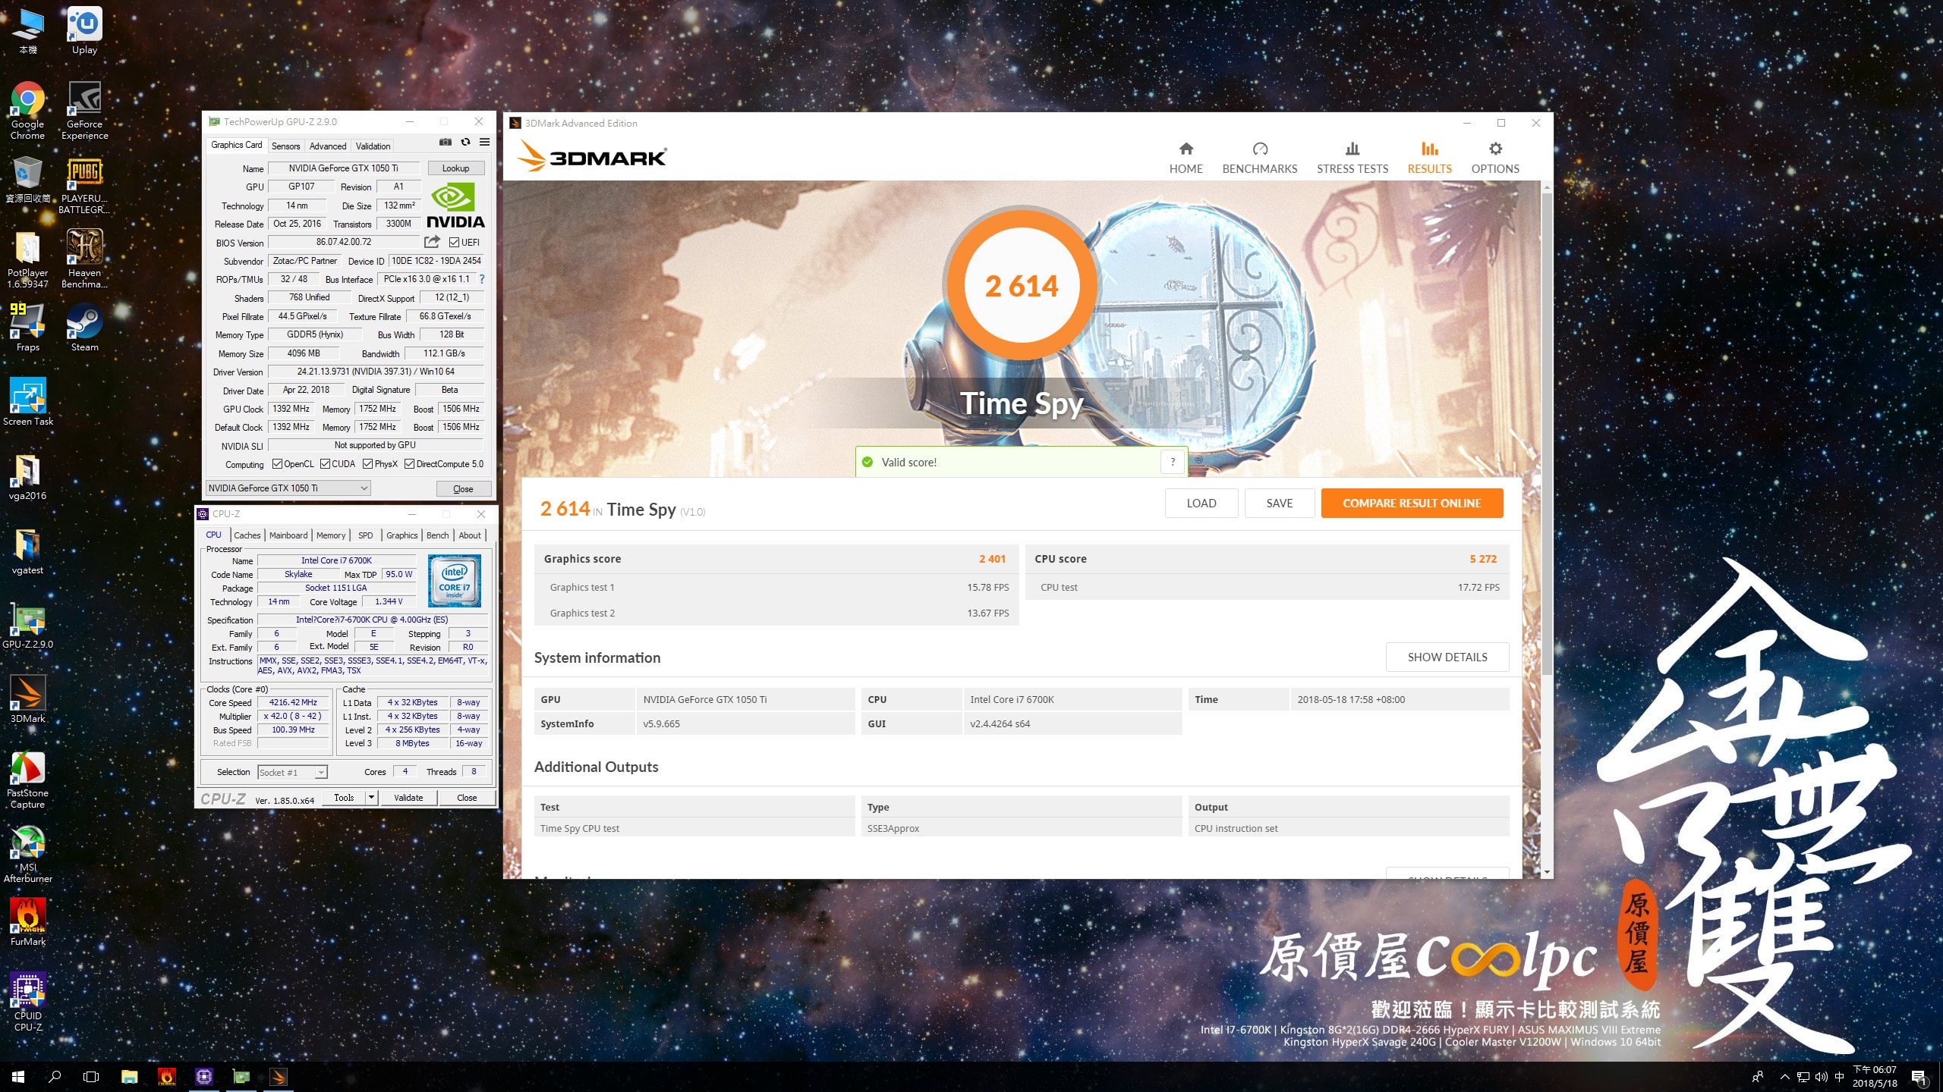Image resolution: width=1943 pixels, height=1092 pixels.
Task: Open the PUBG Battlegrounds desktop icon
Action: 84,186
